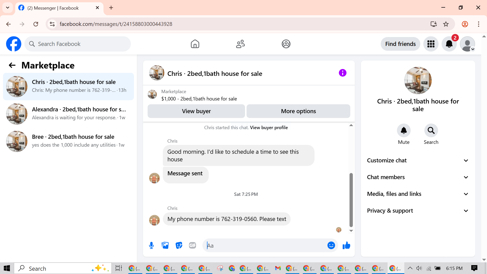Send a thumbs-up like
Image resolution: width=487 pixels, height=274 pixels.
point(346,245)
